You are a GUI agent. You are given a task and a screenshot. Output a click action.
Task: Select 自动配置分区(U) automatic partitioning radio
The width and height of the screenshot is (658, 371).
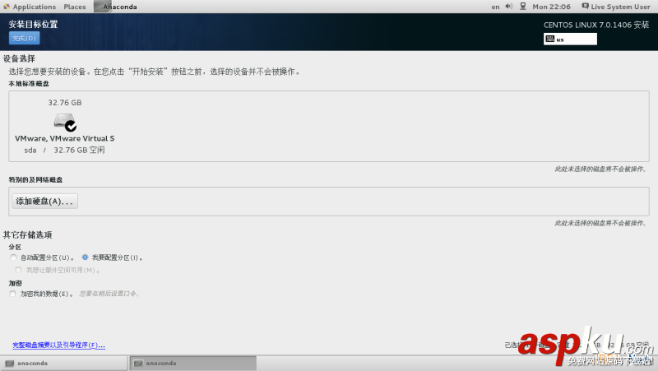coord(13,257)
